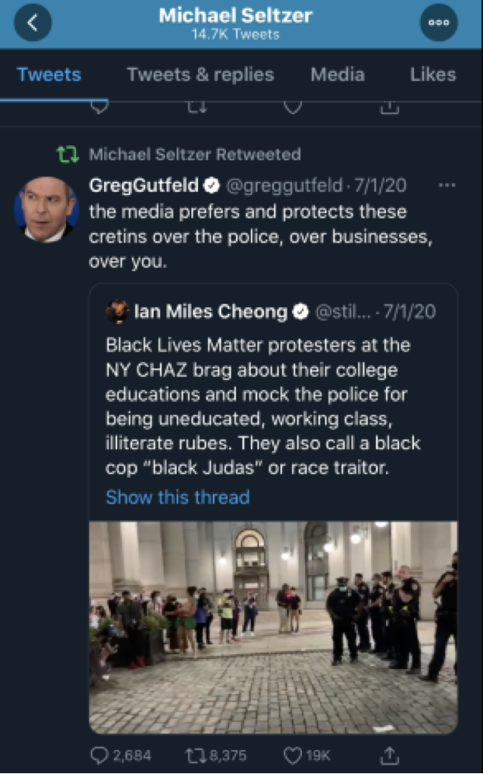Tap the green retweeted indicator icon
Screen dimensions: 483x774
[x=68, y=155]
